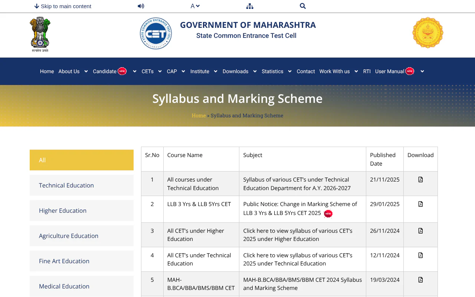Expand the Downloads menu chevron
Viewport: 475px width, 297px height.
point(255,71)
